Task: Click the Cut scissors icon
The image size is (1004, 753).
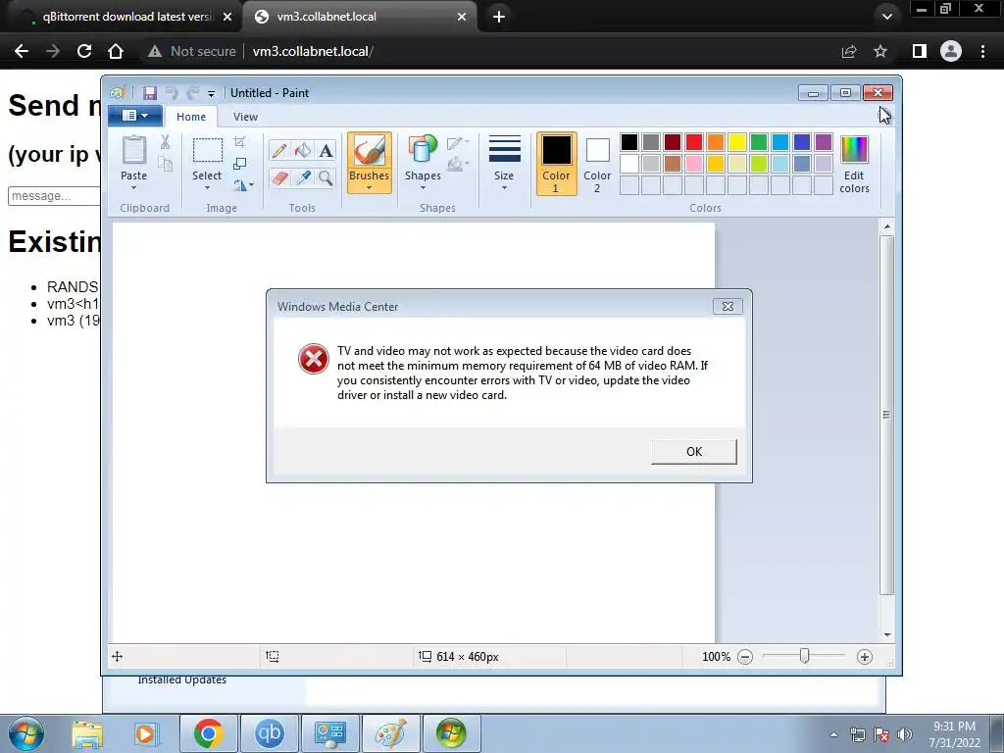Action: [165, 142]
